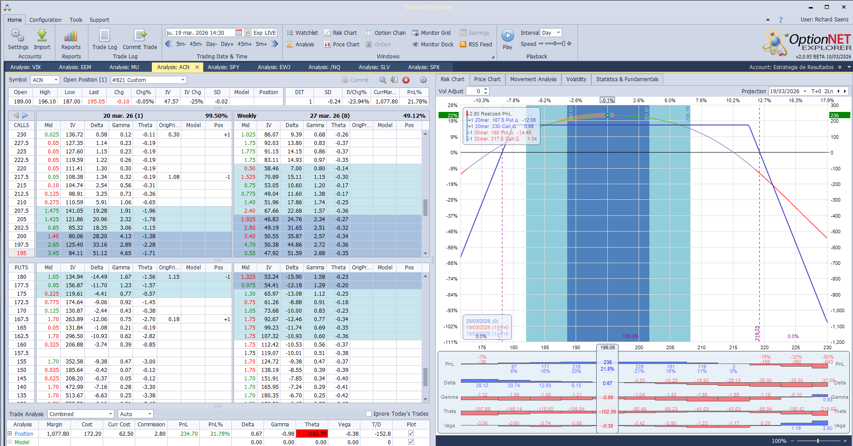This screenshot has width=853, height=446.
Task: Click the magnifier search icon in position toolbar
Action: pyautogui.click(x=383, y=80)
